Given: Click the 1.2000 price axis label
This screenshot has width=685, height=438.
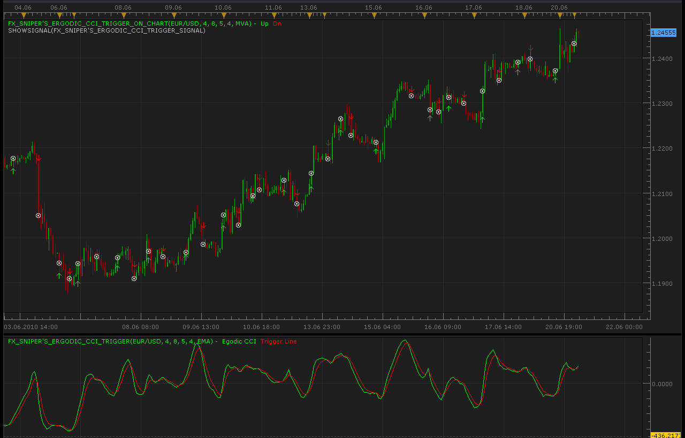Looking at the screenshot, I should coord(661,239).
